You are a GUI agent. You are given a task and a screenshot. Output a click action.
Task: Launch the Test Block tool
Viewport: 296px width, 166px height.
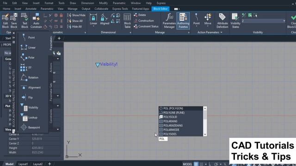25,21
